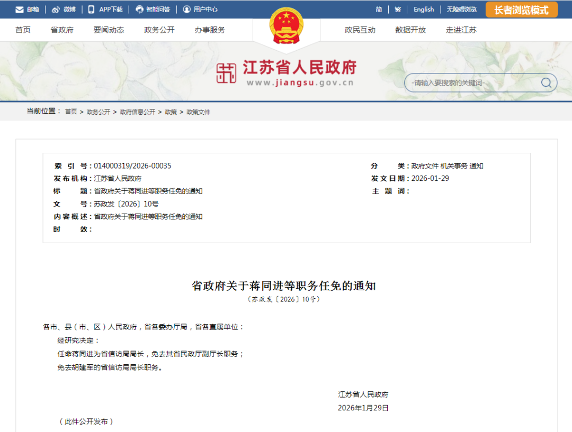This screenshot has width=572, height=432.
Task: Click the signature 江苏省人民政府 above date
Action: 363,394
